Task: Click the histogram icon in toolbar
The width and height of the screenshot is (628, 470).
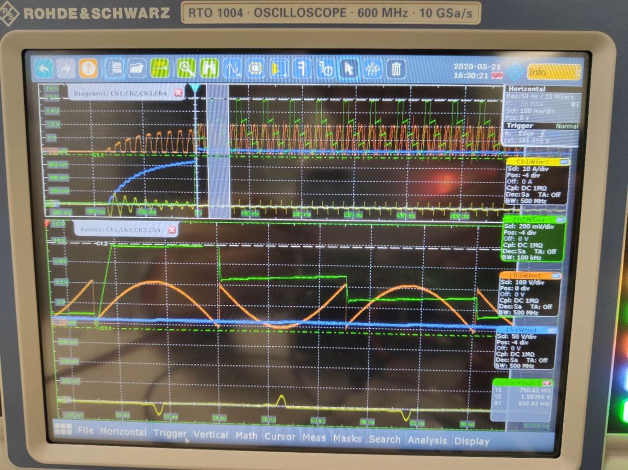Action: pos(279,68)
